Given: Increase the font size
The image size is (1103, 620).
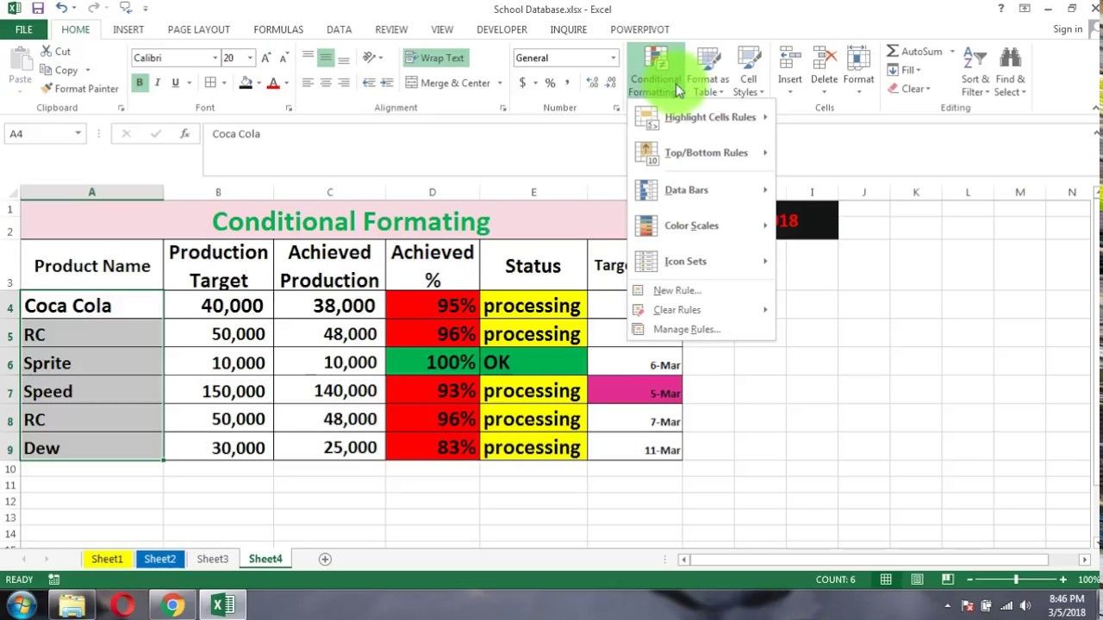Looking at the screenshot, I should pyautogui.click(x=266, y=58).
